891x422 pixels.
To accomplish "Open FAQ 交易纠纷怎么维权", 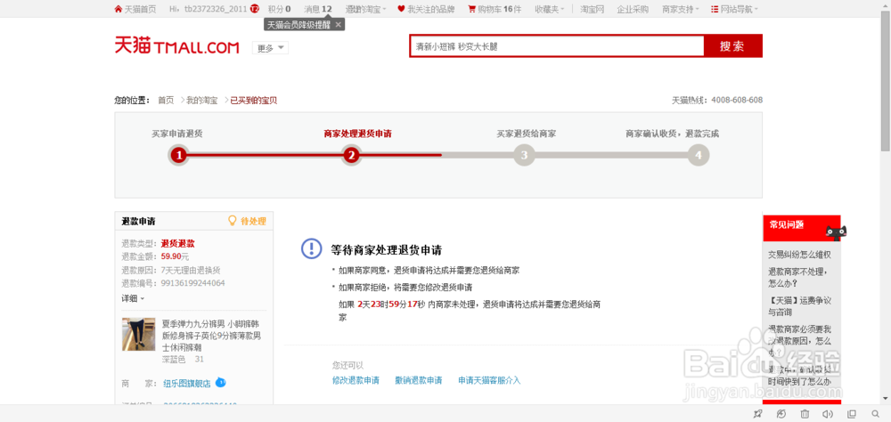I will coord(799,255).
